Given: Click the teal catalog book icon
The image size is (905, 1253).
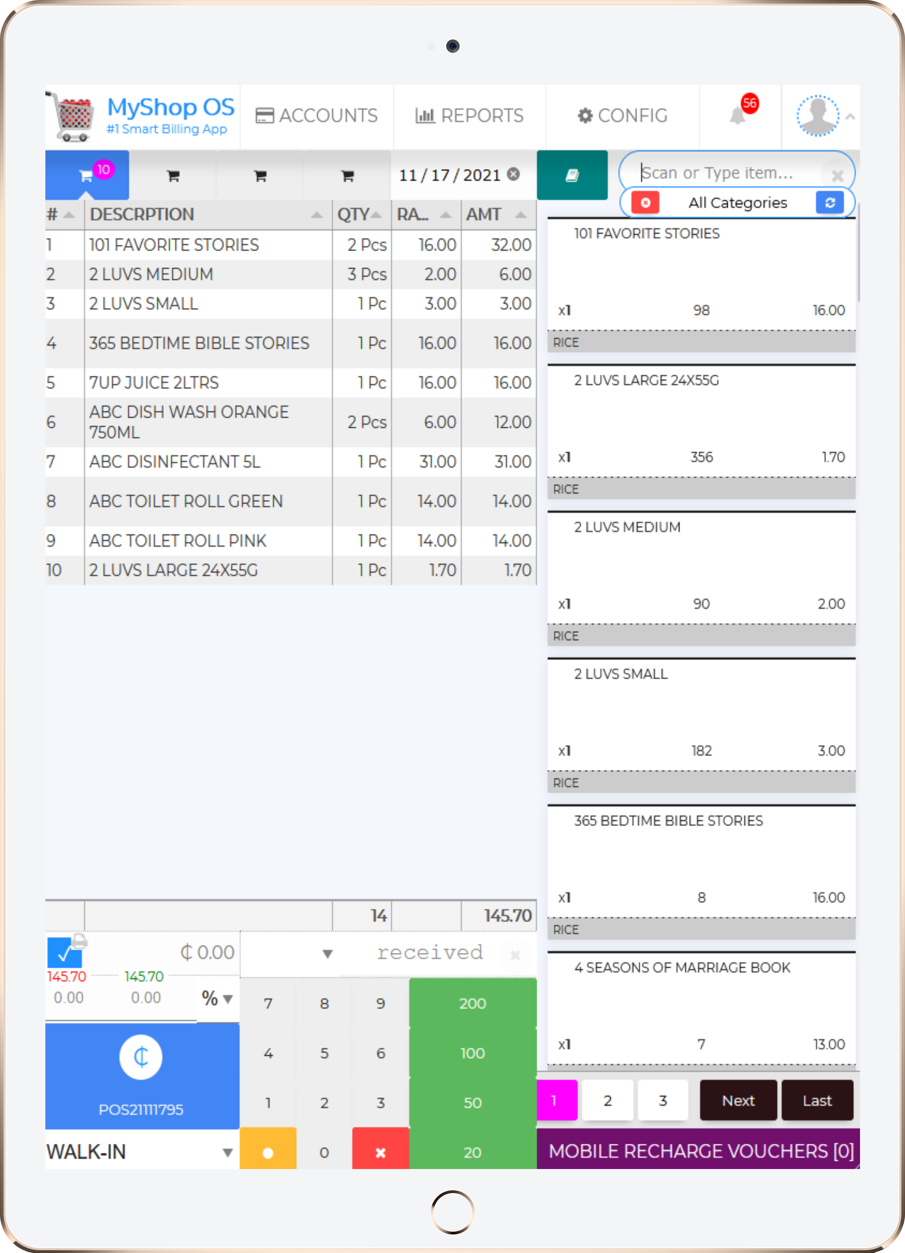Looking at the screenshot, I should pos(572,175).
